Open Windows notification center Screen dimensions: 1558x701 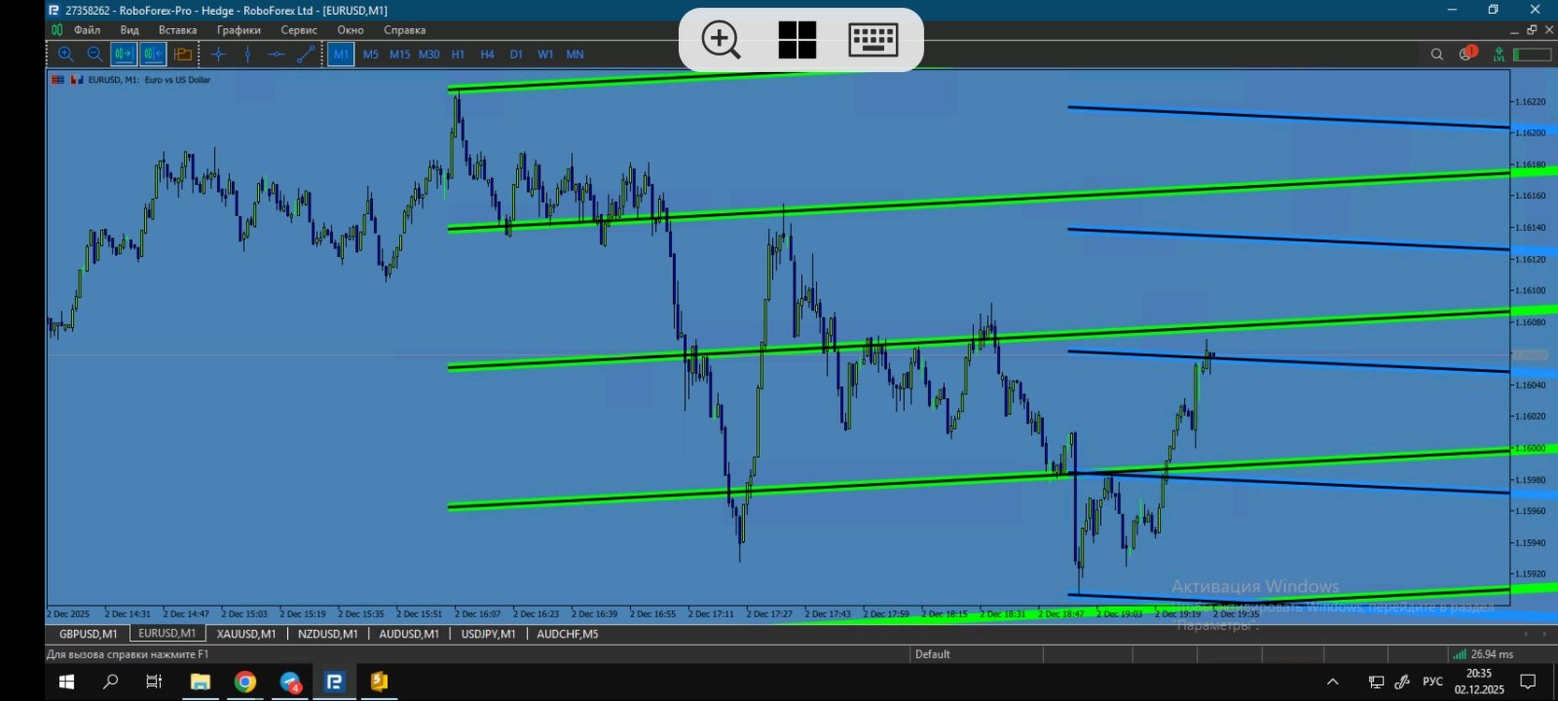[x=1529, y=682]
